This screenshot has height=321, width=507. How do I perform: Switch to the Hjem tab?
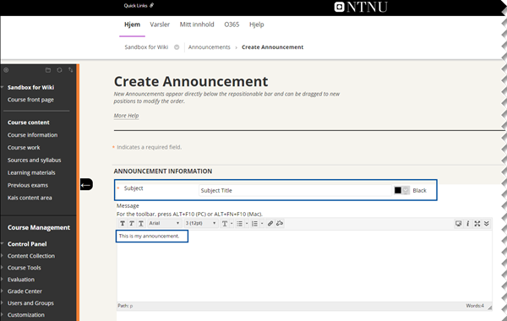pos(133,24)
